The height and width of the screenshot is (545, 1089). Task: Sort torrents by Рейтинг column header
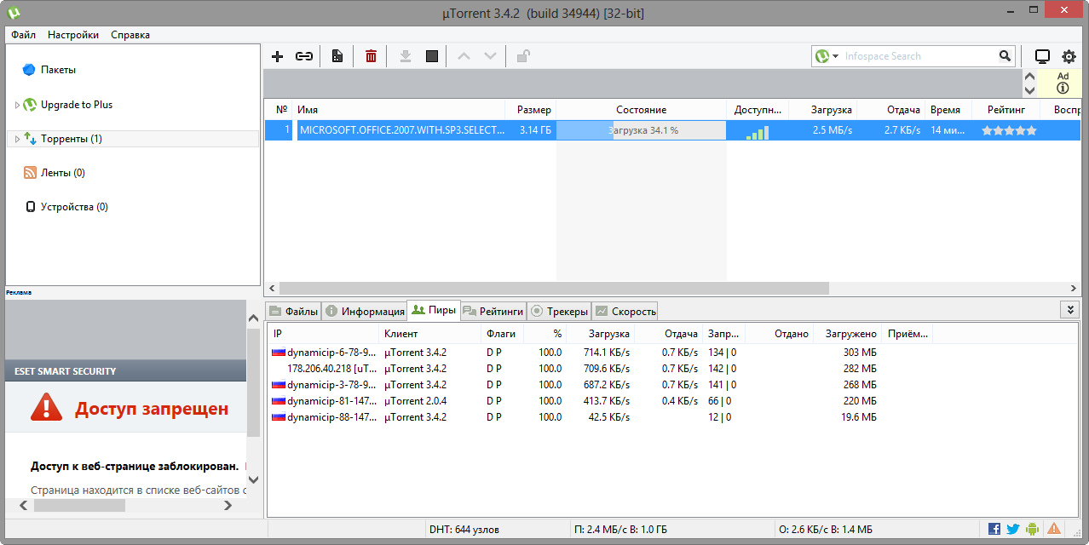(1005, 110)
